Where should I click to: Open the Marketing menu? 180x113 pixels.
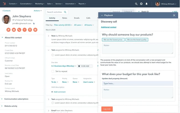pos(40,4)
